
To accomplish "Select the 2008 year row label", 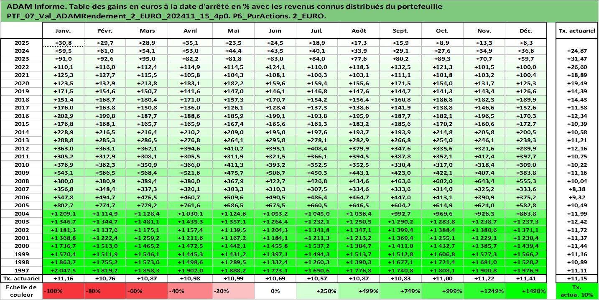I will pos(21,181).
